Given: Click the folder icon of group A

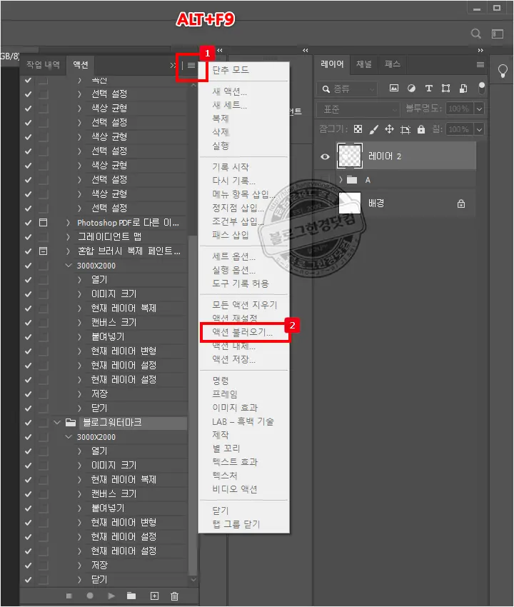Looking at the screenshot, I should pos(352,180).
